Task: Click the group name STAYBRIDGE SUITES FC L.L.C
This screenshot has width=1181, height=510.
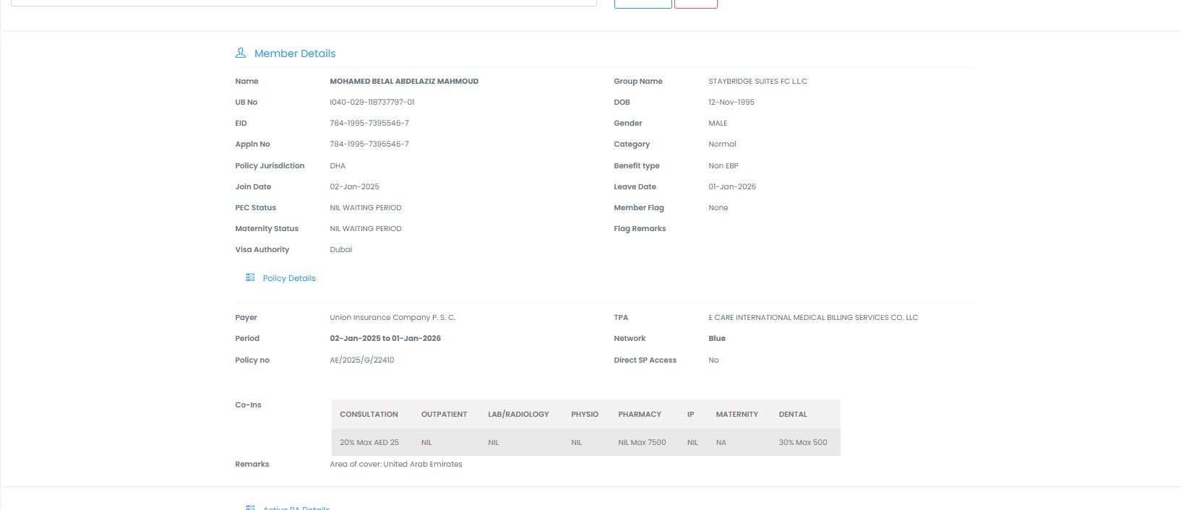Action: [757, 82]
